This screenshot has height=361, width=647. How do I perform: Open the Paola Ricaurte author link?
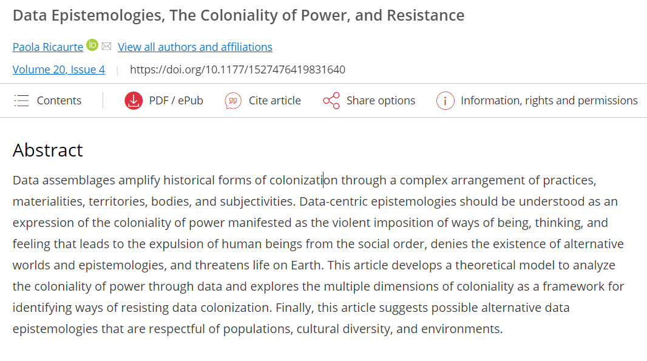point(48,47)
